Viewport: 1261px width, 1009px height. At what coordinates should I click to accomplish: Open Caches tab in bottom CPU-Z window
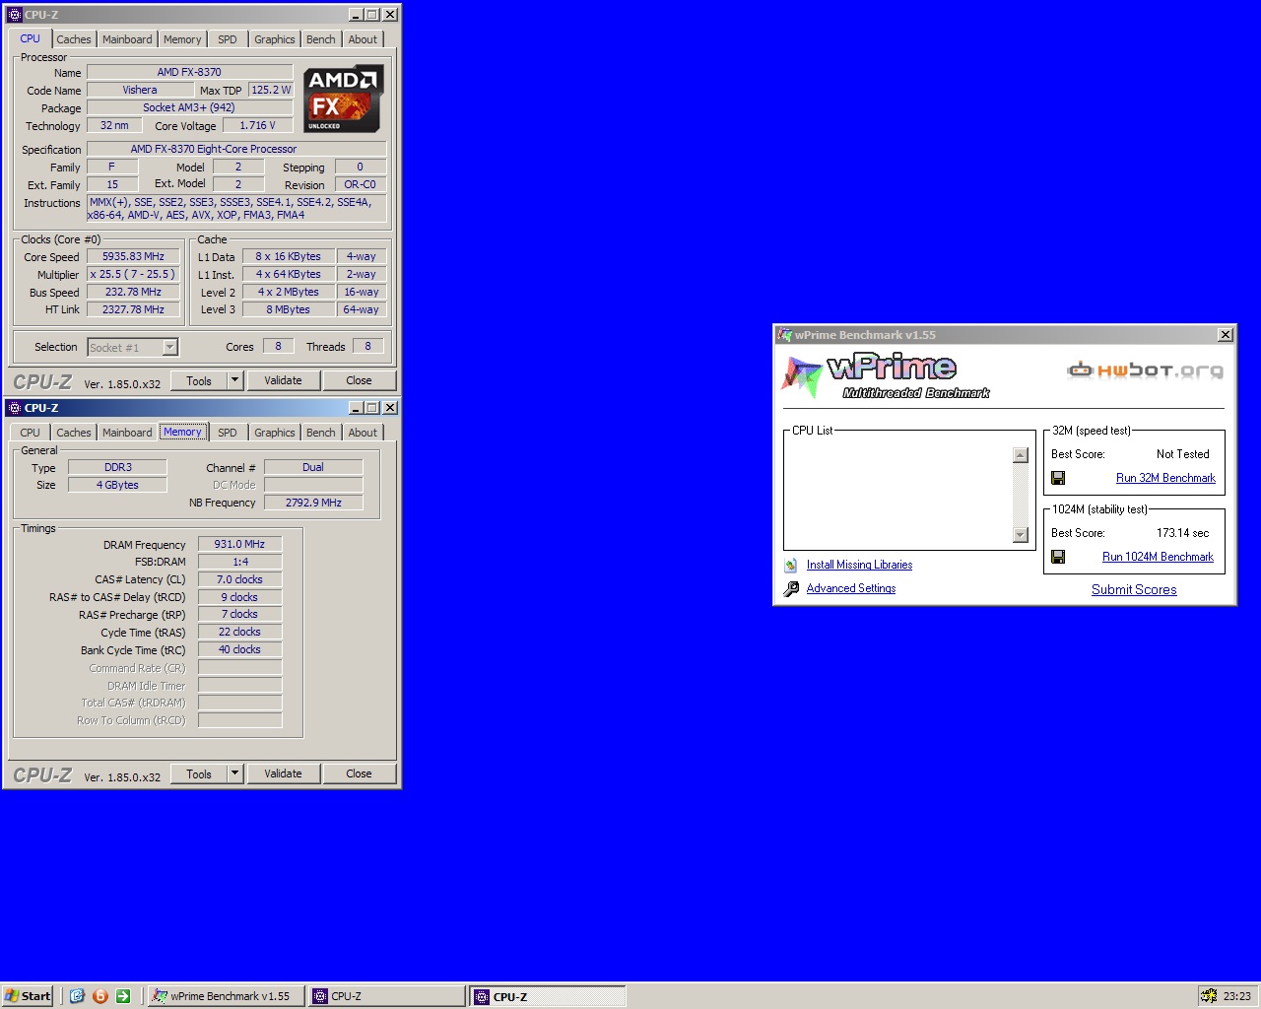74,433
